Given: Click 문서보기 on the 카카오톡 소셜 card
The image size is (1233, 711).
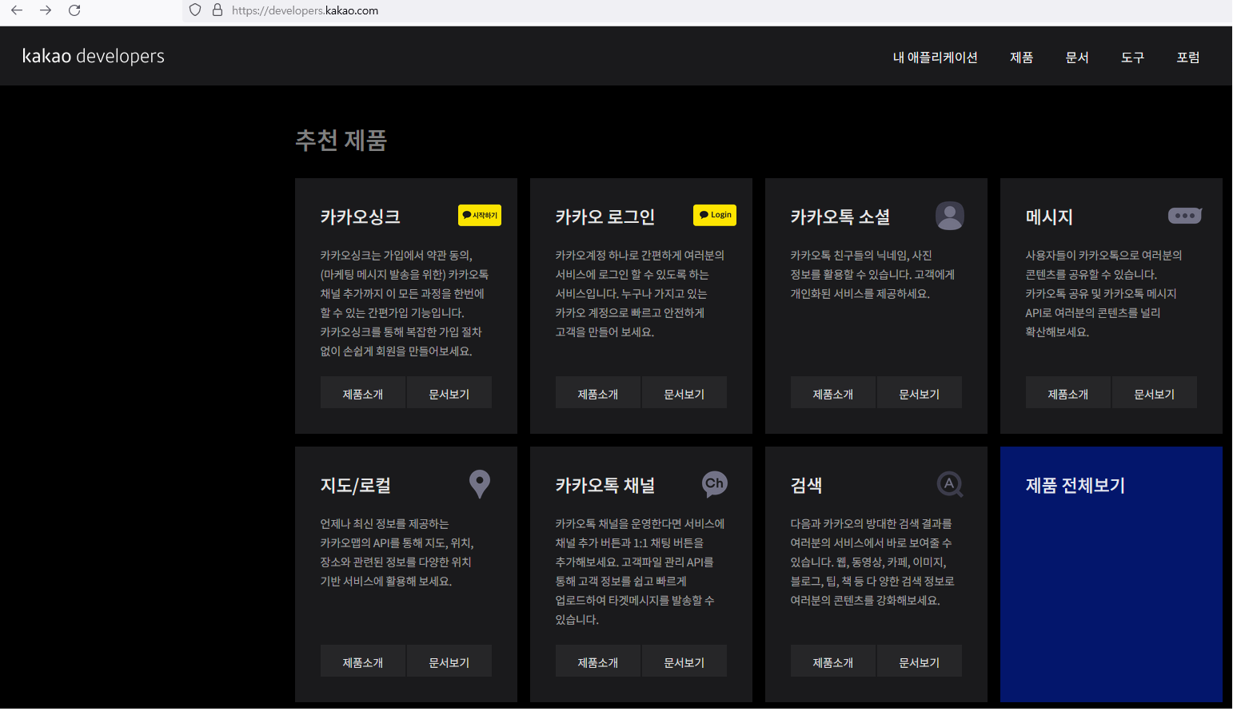Looking at the screenshot, I should tap(920, 393).
